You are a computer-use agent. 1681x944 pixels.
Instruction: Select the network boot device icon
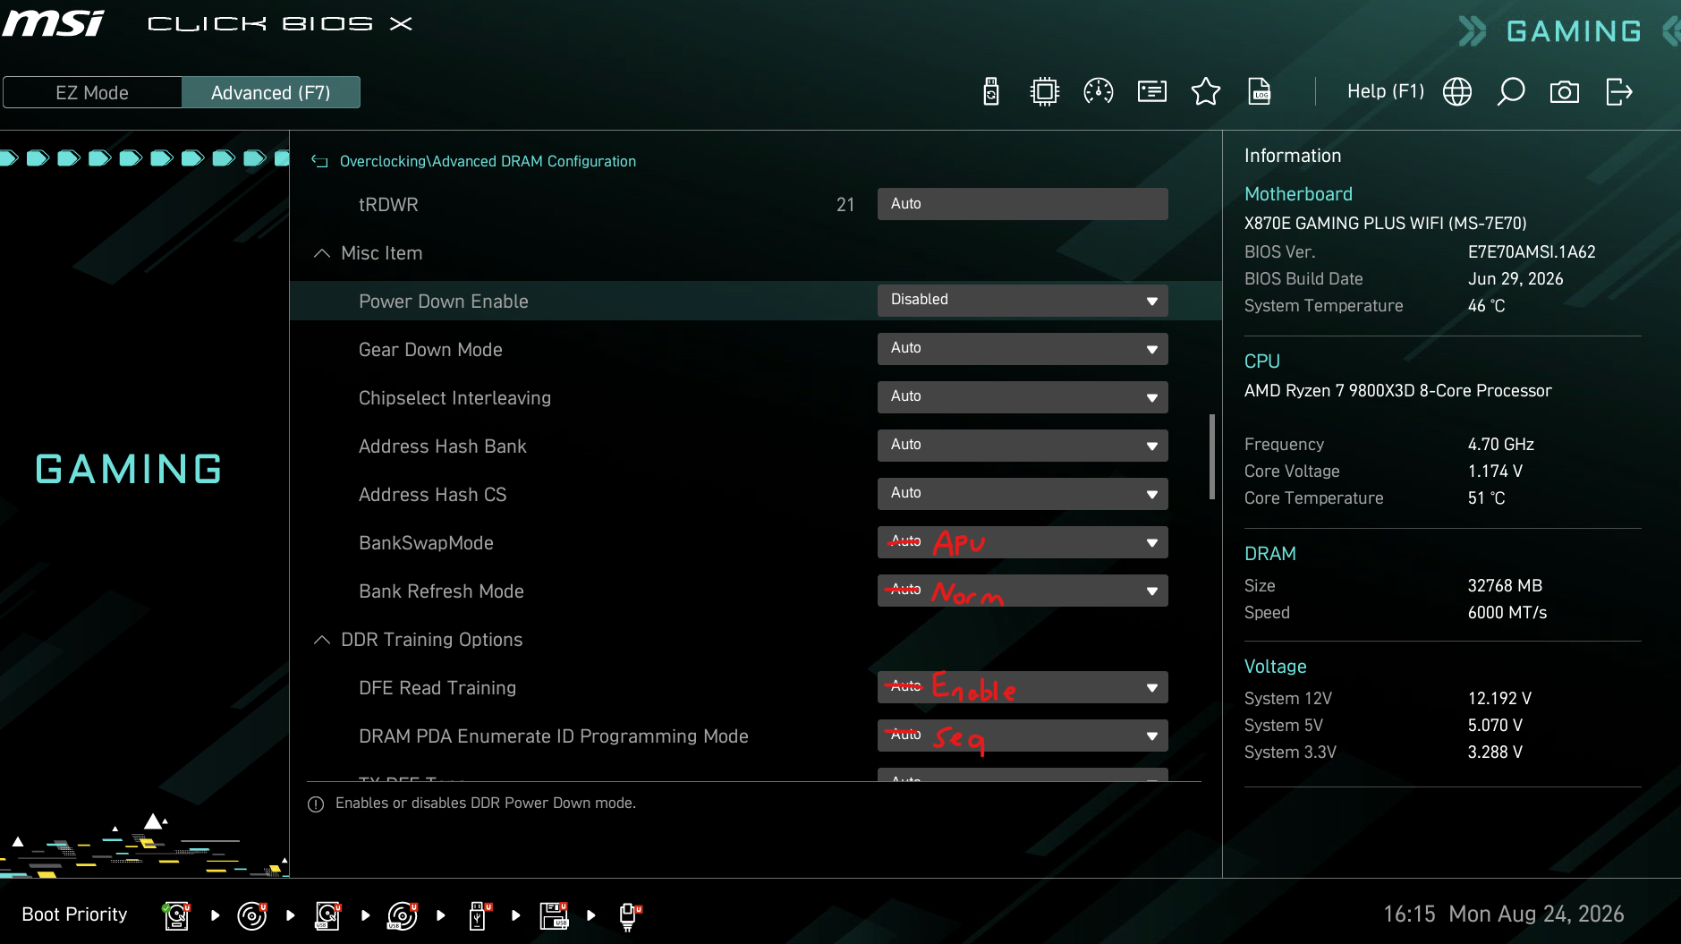pos(630,915)
